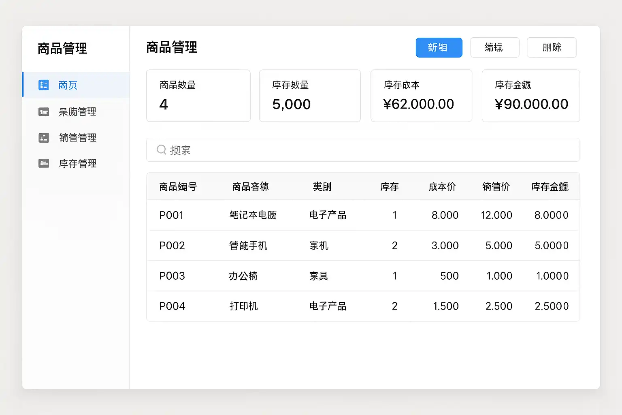Click the icon beside 库存管理 in sidebar
Image resolution: width=622 pixels, height=415 pixels.
[x=43, y=163]
